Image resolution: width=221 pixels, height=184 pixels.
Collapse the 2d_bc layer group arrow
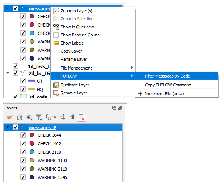(x=8, y=73)
